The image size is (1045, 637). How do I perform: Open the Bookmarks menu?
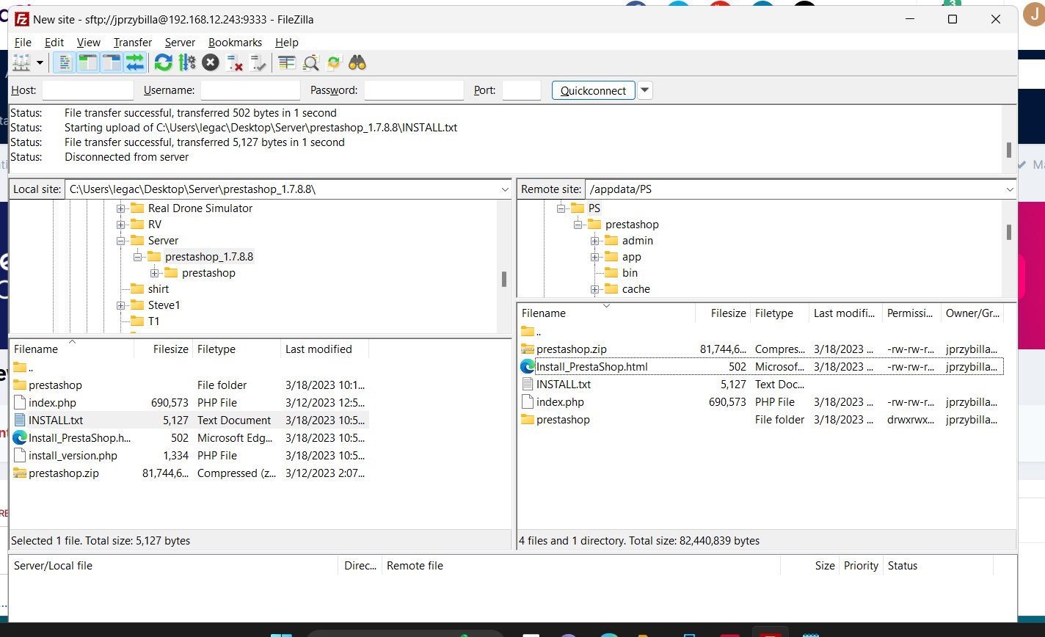click(235, 43)
